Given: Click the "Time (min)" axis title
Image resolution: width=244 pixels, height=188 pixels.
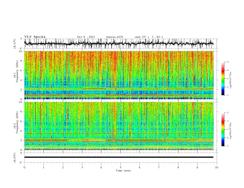Looking at the screenshot, I should 123,170.
